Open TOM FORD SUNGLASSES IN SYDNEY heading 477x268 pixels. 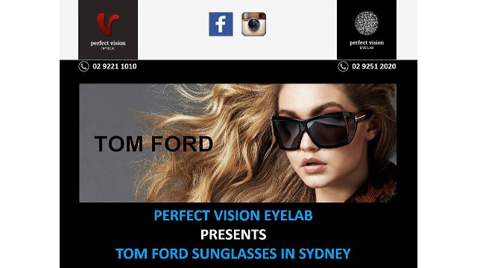233,254
